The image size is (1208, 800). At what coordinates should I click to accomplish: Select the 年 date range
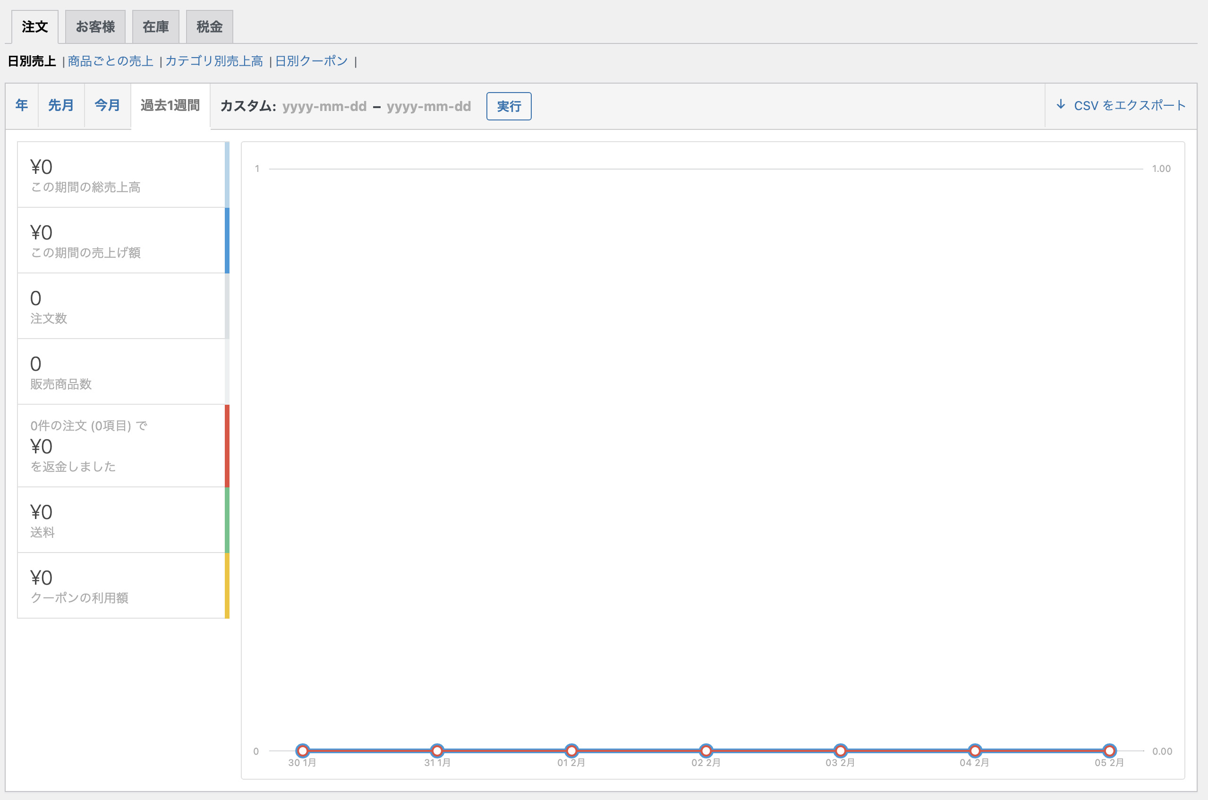[21, 106]
